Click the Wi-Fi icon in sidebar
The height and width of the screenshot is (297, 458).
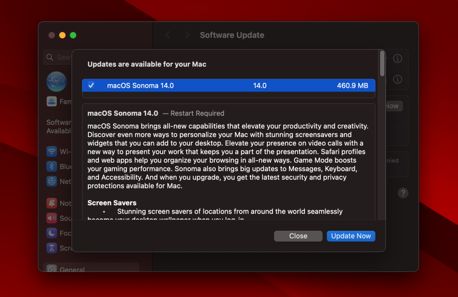[x=52, y=151]
